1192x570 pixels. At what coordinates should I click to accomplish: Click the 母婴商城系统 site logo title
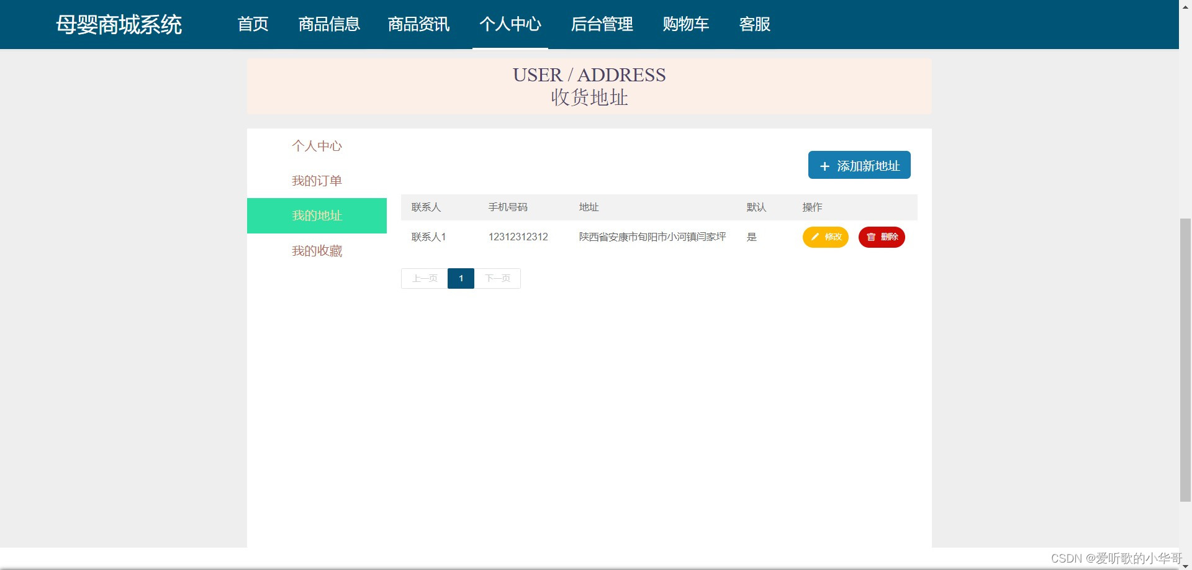(119, 25)
